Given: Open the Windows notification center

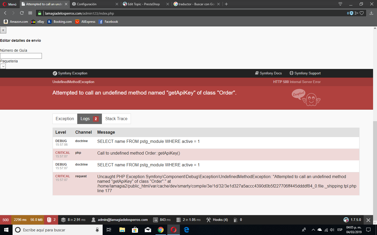Looking at the screenshot, I should pos(368,230).
